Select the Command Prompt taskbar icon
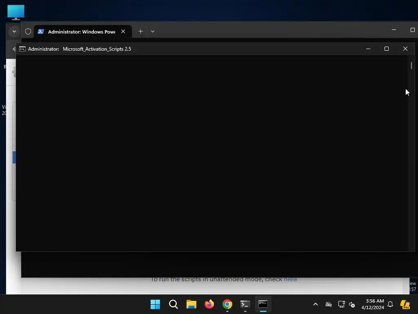Viewport: 418px width, 314px height. point(263,304)
